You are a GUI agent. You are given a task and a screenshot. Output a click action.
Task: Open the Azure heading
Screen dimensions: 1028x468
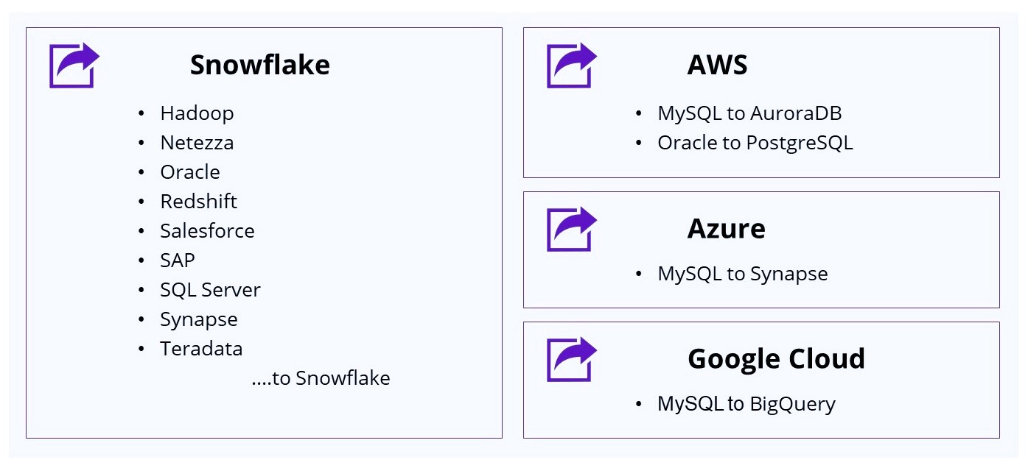(x=726, y=229)
